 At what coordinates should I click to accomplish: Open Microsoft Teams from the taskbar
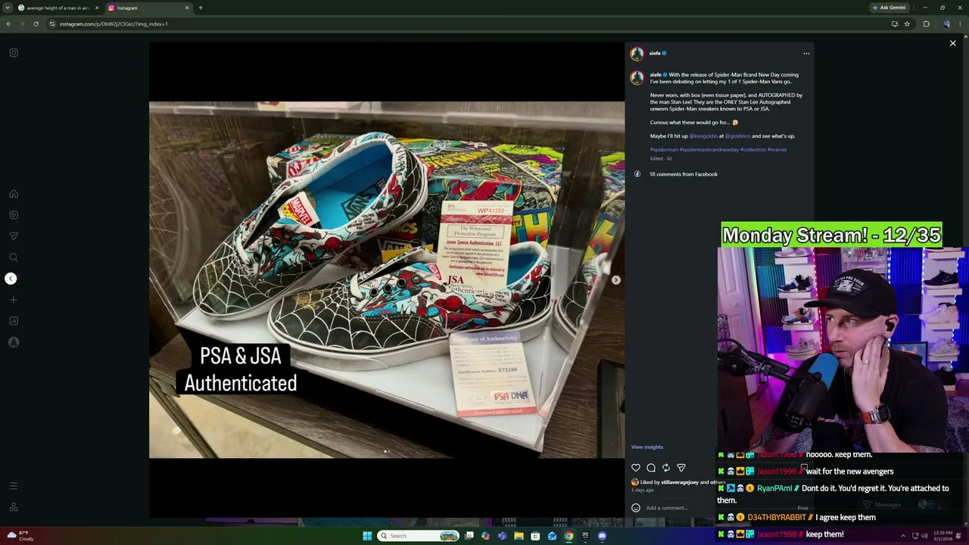coord(502,536)
